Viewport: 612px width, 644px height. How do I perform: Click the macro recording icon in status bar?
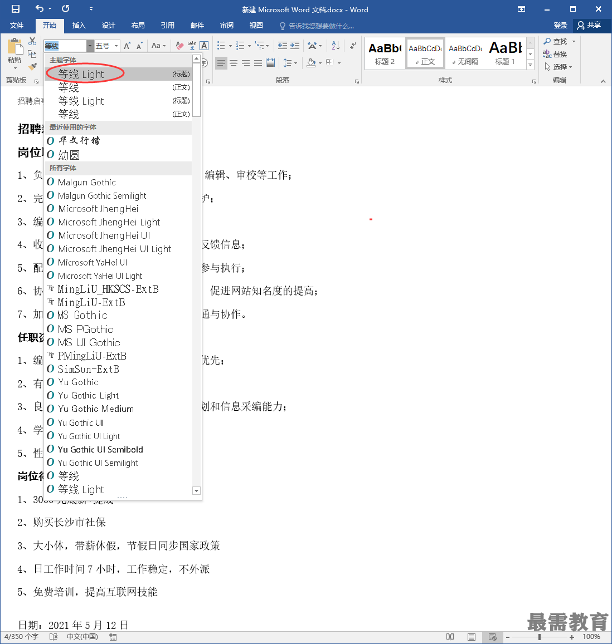click(113, 637)
